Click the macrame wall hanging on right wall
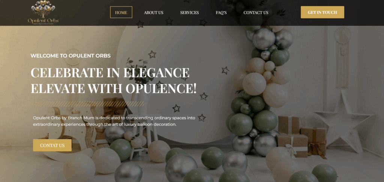The image size is (384, 182). click(x=342, y=57)
